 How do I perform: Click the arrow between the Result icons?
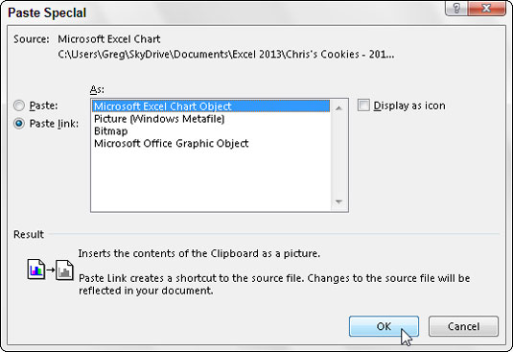[x=50, y=270]
